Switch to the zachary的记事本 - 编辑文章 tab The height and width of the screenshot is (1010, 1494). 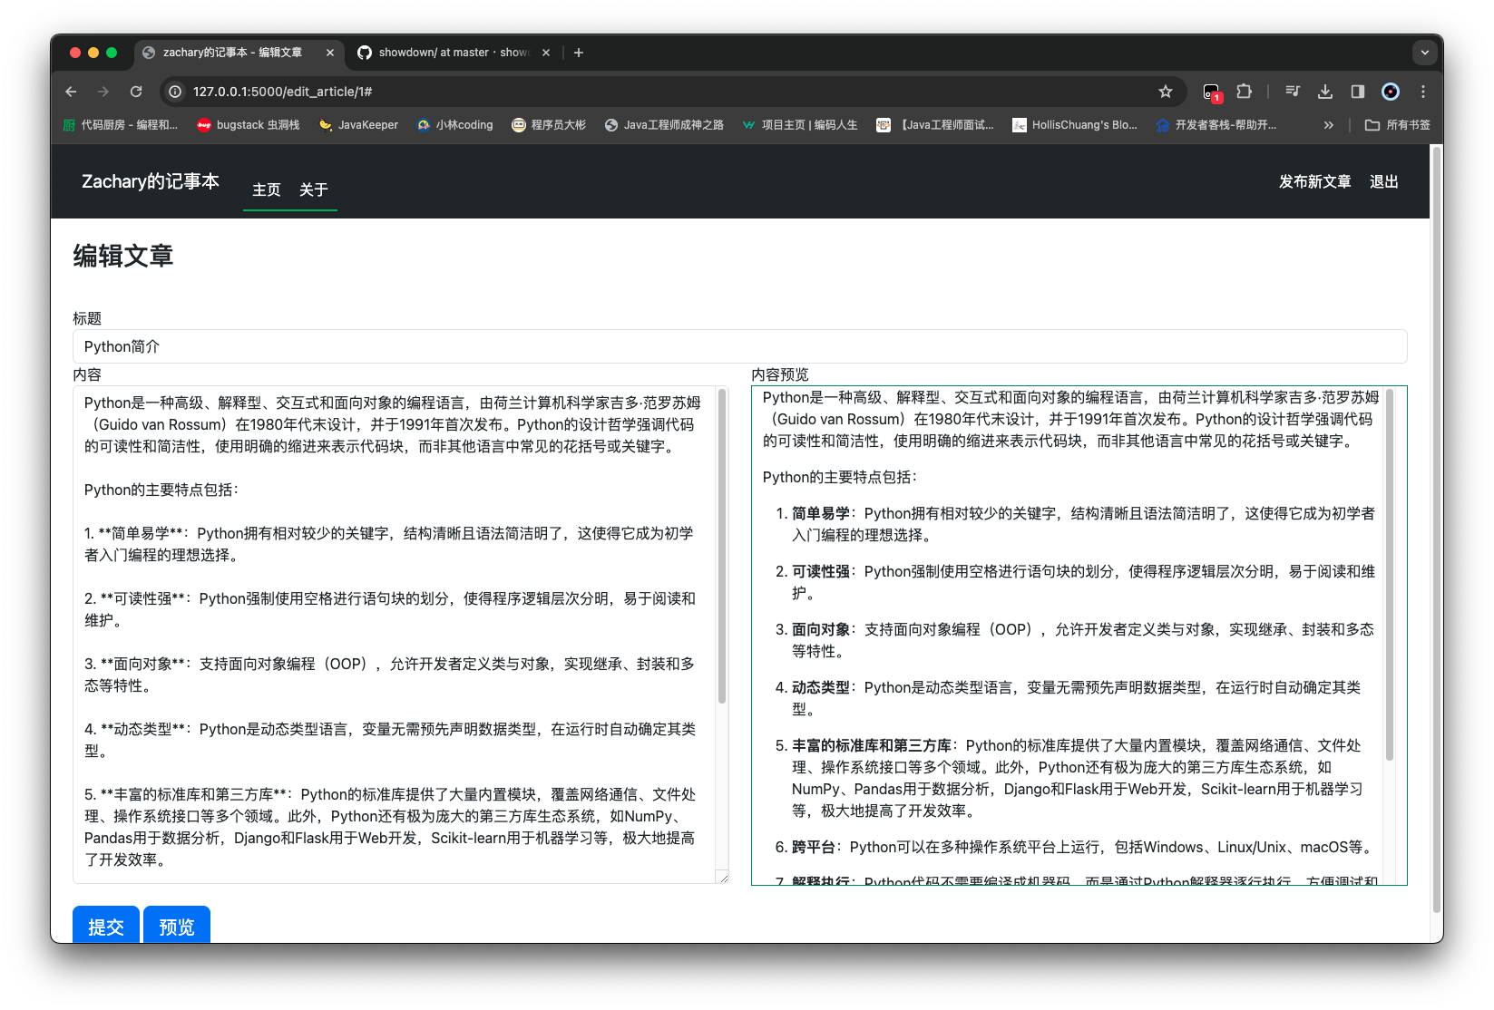tap(239, 53)
